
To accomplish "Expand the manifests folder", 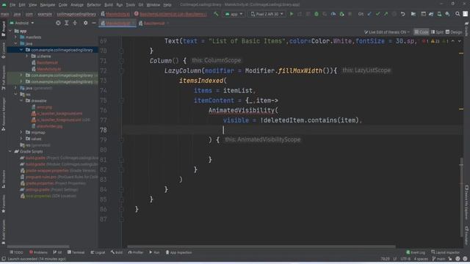I will coord(15,37).
